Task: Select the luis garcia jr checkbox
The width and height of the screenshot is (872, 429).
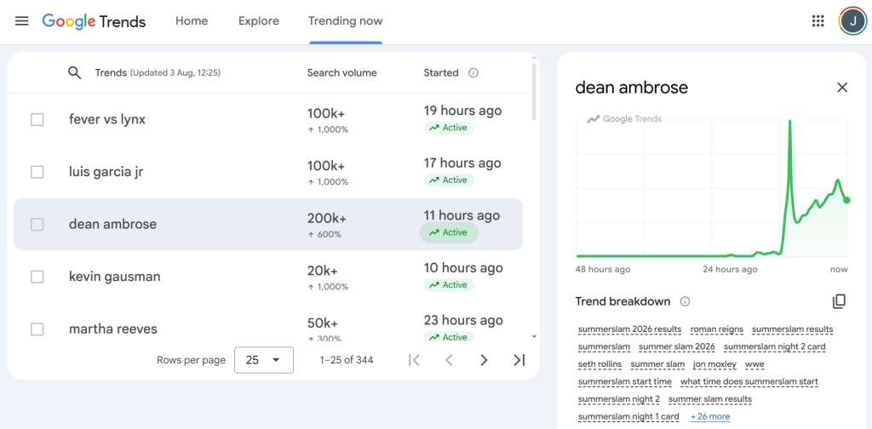Action: click(37, 172)
